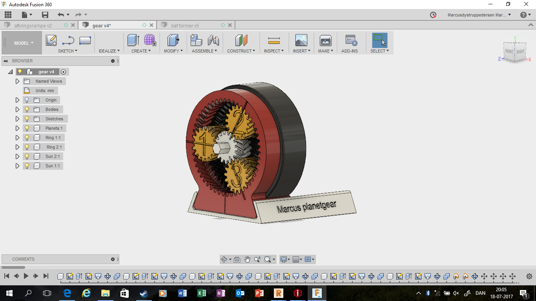Select the Measure inspect tool
The width and height of the screenshot is (536, 301).
[x=274, y=40]
